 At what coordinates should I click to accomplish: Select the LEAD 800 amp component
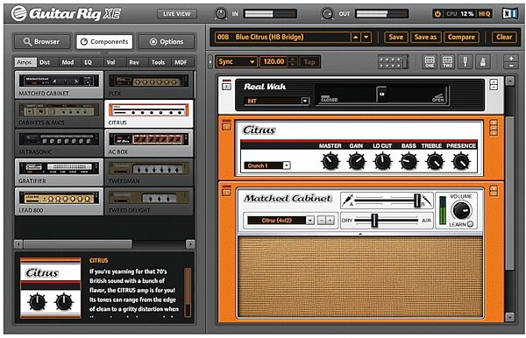pos(59,201)
